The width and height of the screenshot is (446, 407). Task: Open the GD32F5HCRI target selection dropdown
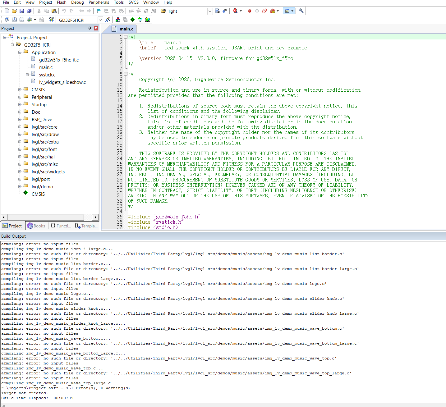(100, 20)
